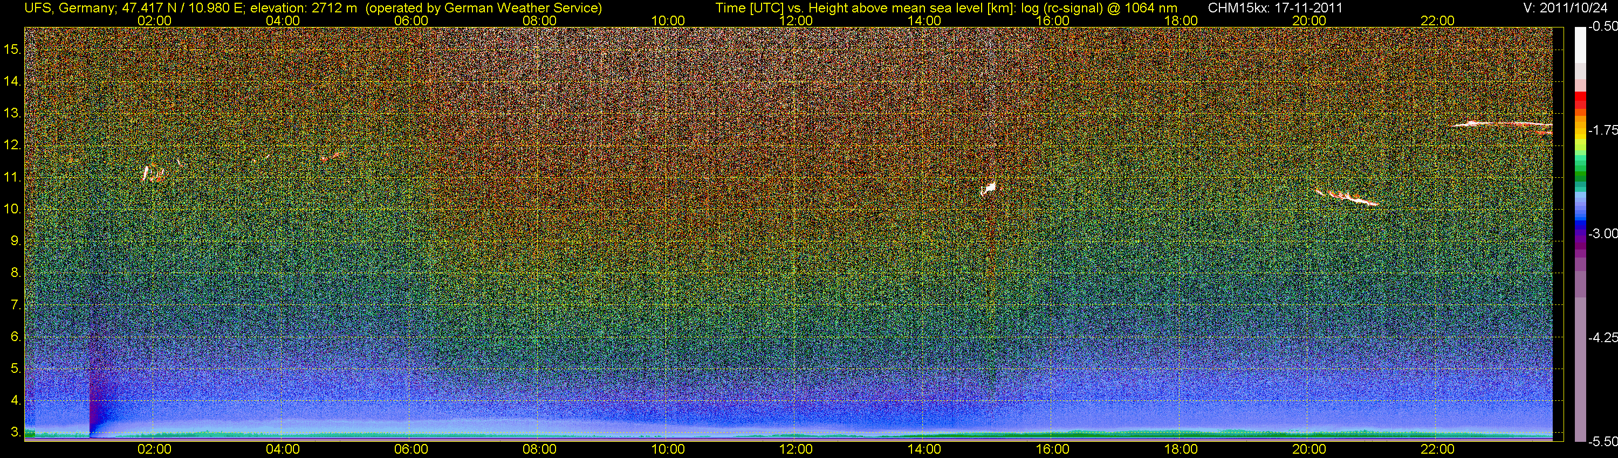
Task: Click the 12:00 label on the bottom time axis
Action: (796, 449)
